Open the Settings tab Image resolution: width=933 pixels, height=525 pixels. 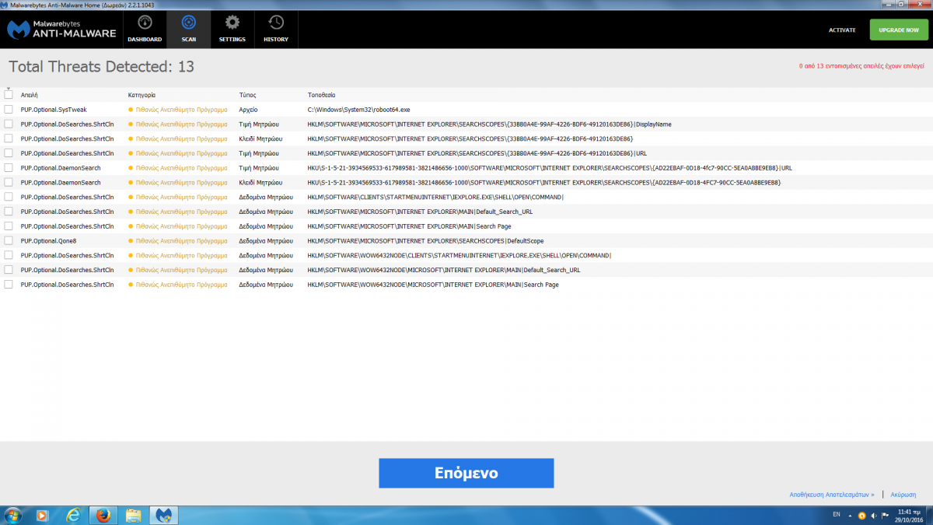(x=232, y=30)
